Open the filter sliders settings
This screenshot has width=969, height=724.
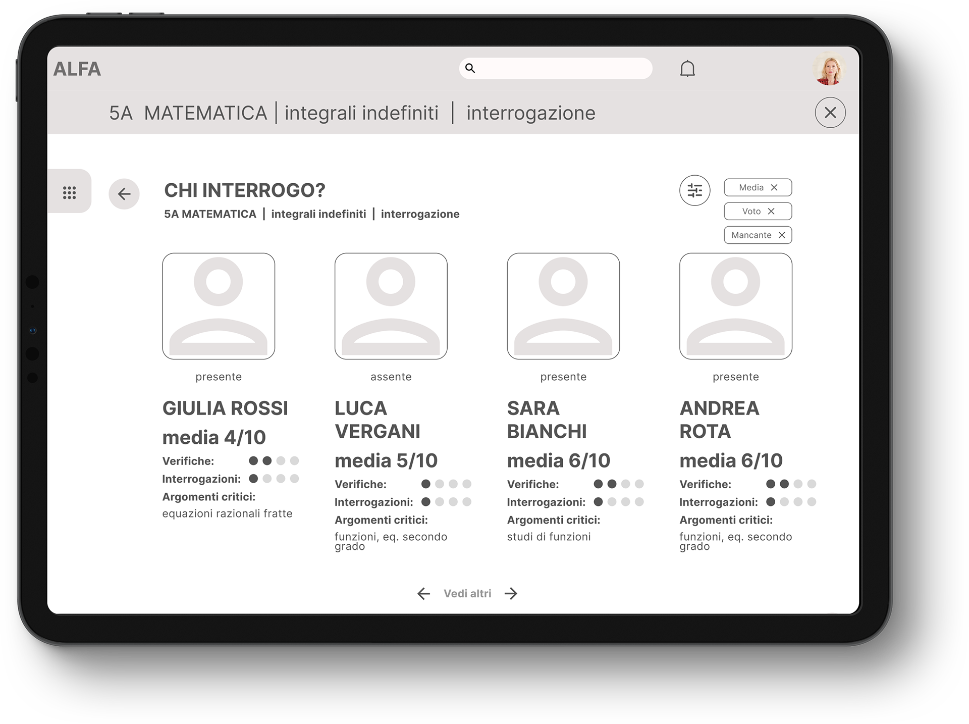694,190
